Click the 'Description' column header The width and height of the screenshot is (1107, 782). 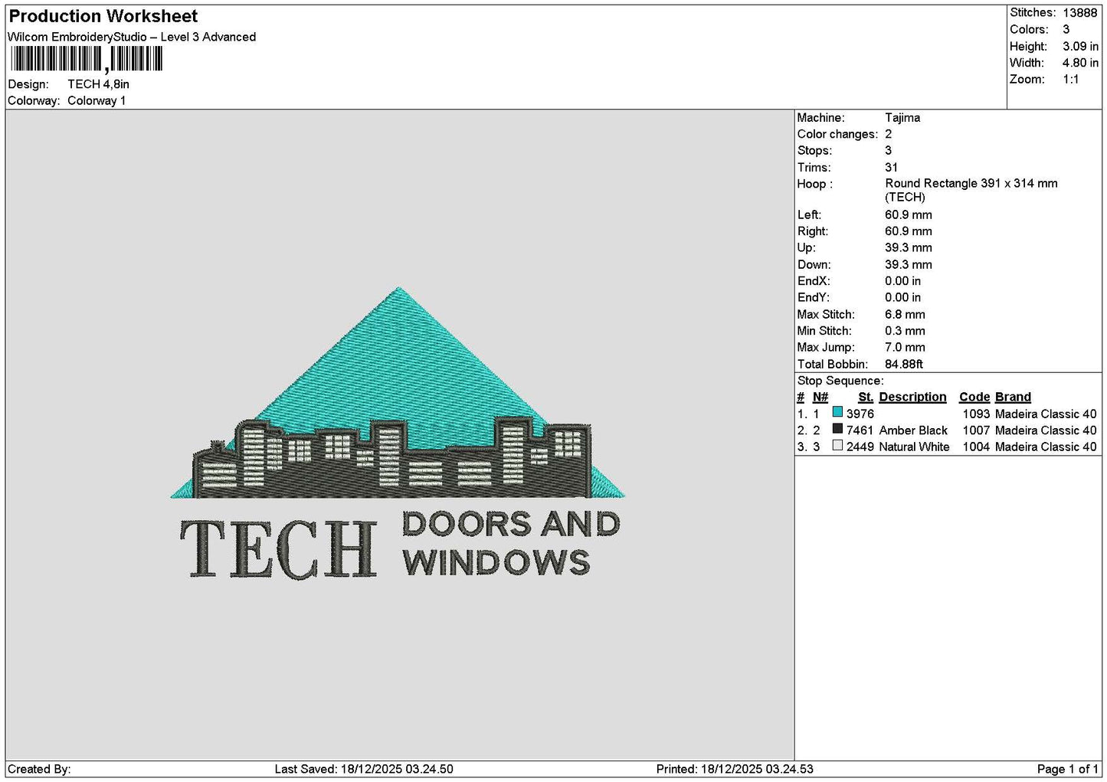(912, 397)
